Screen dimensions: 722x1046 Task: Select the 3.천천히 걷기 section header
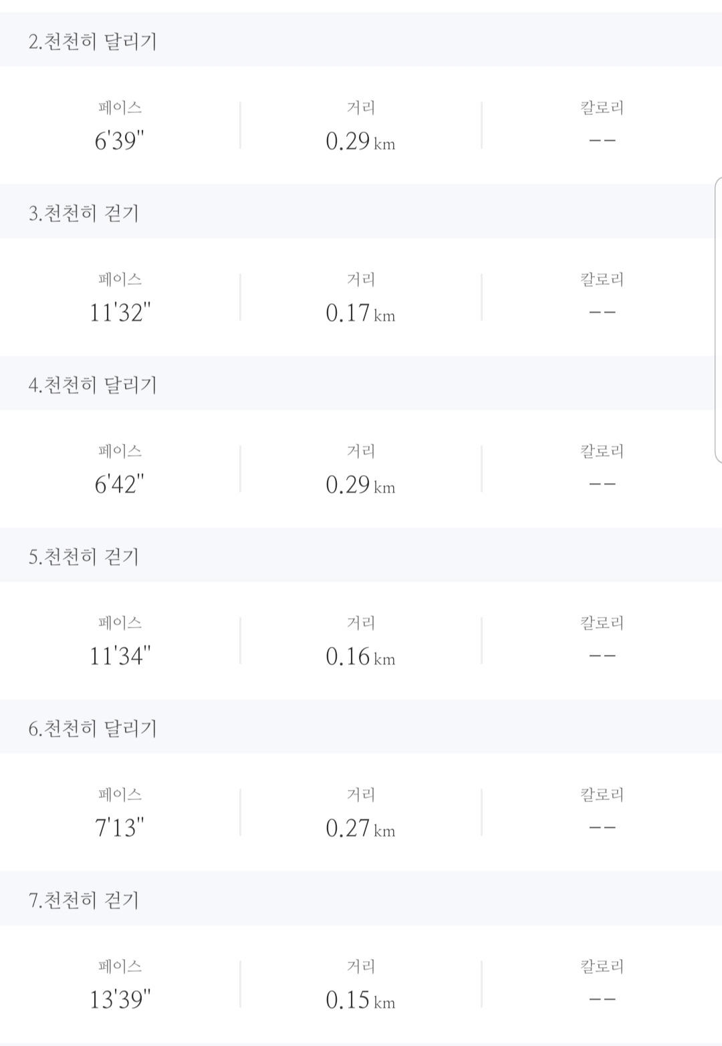point(361,212)
